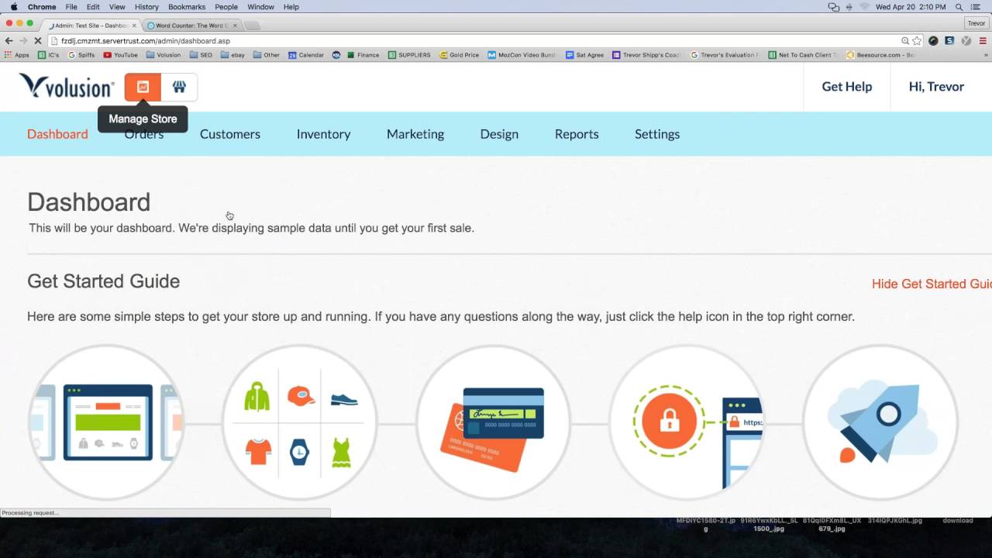Image resolution: width=992 pixels, height=558 pixels.
Task: Open the blue S extension icon
Action: [949, 40]
